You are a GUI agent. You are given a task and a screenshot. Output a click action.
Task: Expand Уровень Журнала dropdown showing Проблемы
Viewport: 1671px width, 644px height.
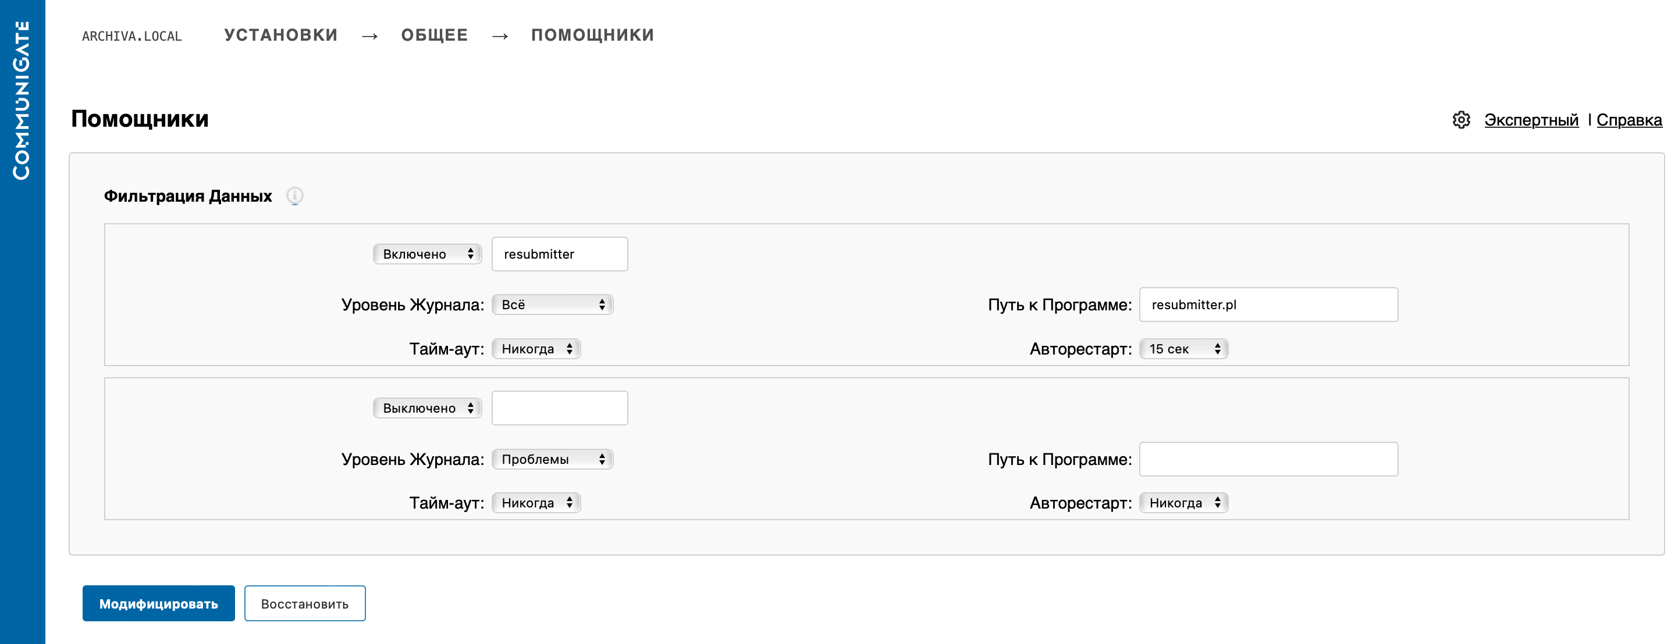(552, 459)
